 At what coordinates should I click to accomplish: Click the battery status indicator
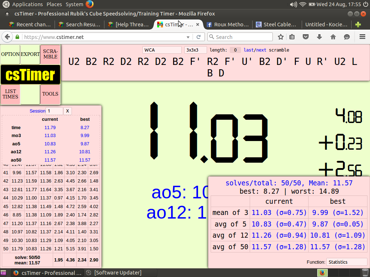point(312,4)
